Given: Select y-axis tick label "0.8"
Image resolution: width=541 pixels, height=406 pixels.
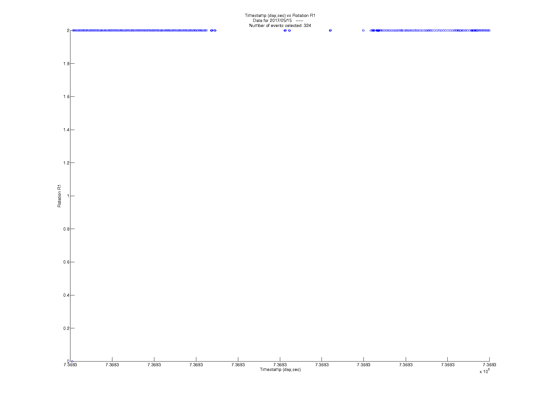Looking at the screenshot, I should (x=66, y=229).
